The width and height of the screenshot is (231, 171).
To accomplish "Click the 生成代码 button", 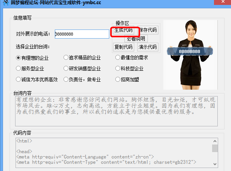I will click(124, 30).
